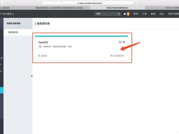Viewport: 179px width, 134px height.
Task: Open the 费用 menu
Action: click(136, 14)
